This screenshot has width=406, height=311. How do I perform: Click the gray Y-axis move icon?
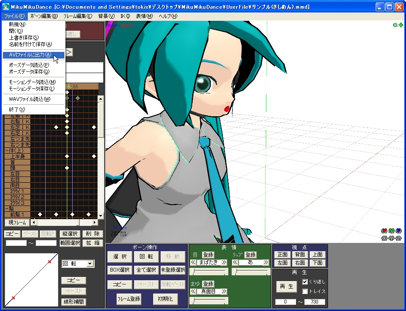click(x=391, y=238)
